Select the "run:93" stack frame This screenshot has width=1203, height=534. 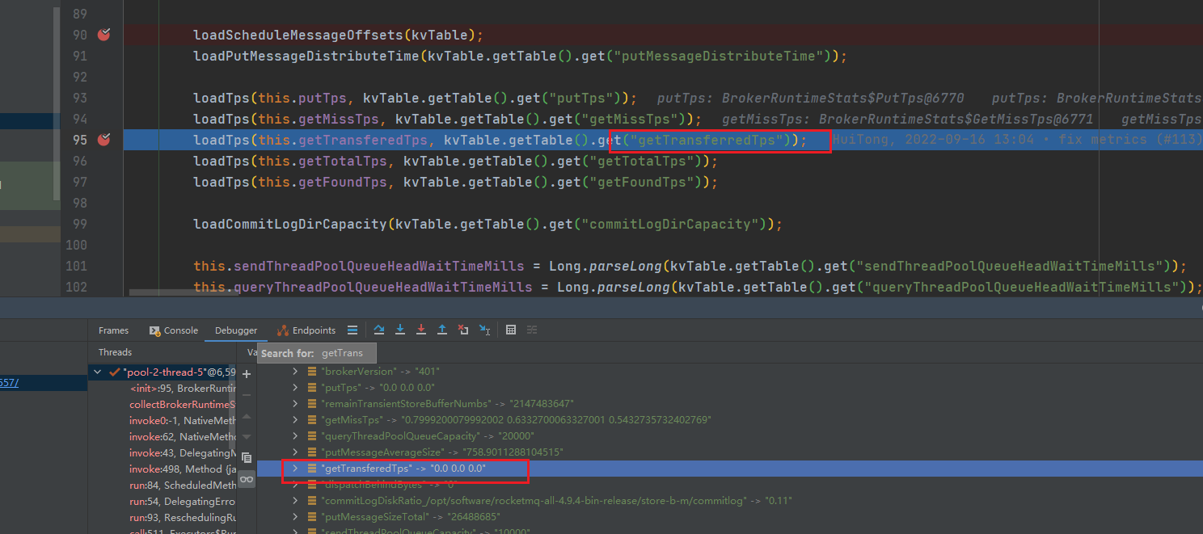pos(182,518)
